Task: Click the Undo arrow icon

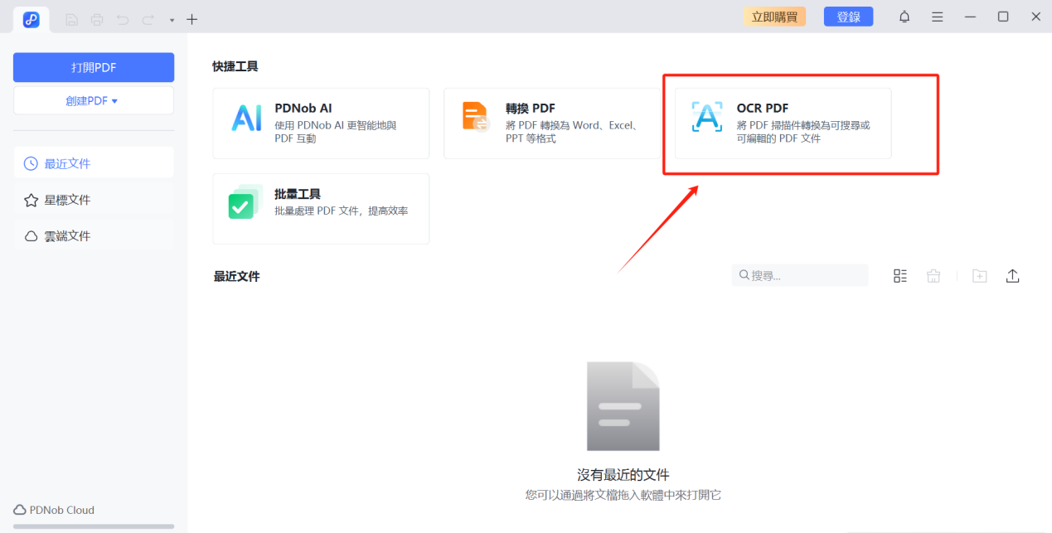Action: pos(121,19)
